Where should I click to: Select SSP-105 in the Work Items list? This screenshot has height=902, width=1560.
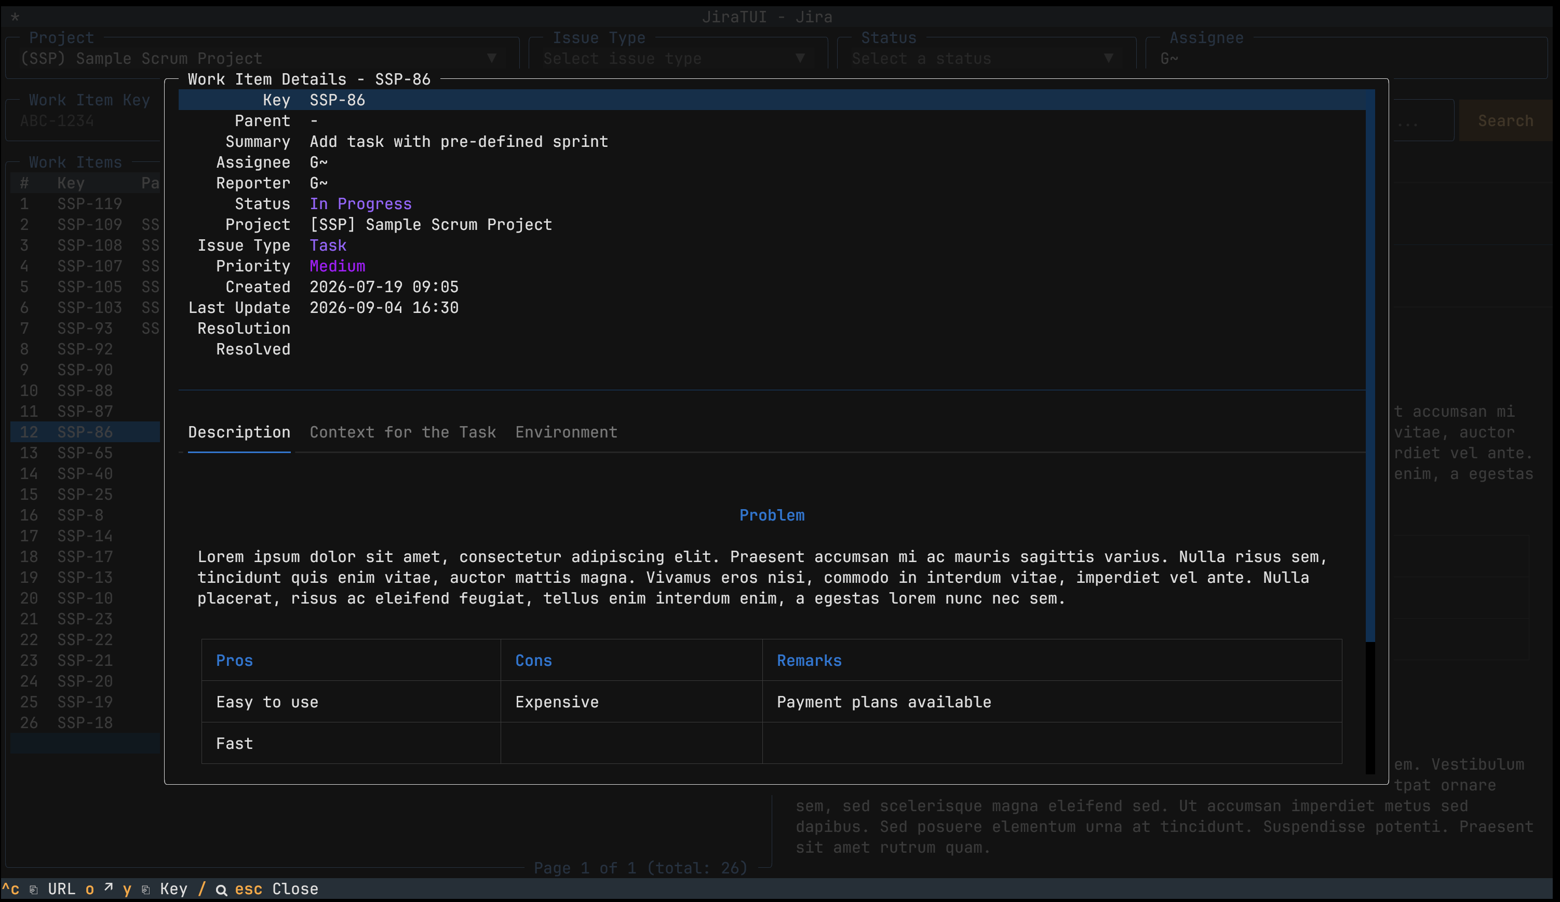pyautogui.click(x=86, y=287)
